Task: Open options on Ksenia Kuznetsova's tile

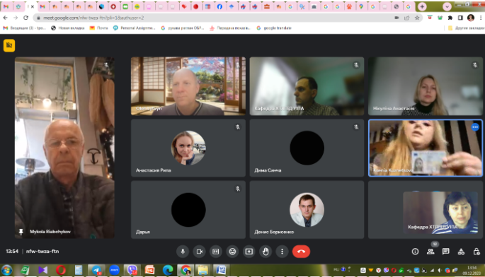Action: click(x=475, y=127)
